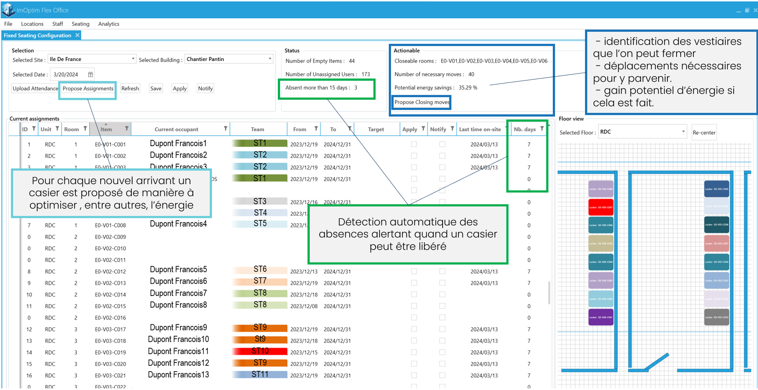758x390 pixels.
Task: Select the Fixed Seating Configuration tab
Action: (38, 35)
